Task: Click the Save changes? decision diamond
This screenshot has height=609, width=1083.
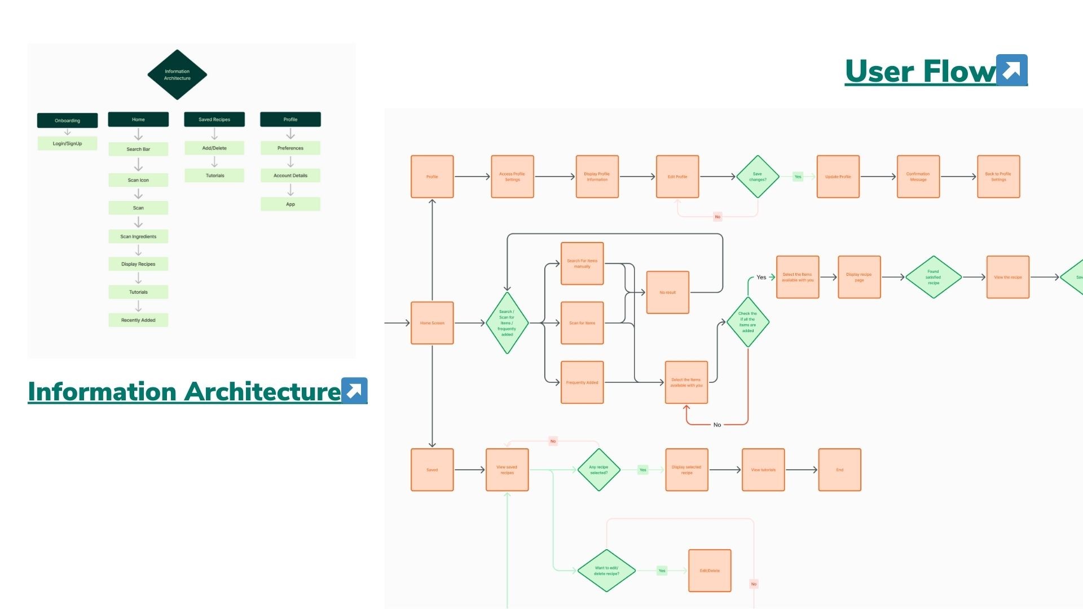Action: (x=758, y=176)
